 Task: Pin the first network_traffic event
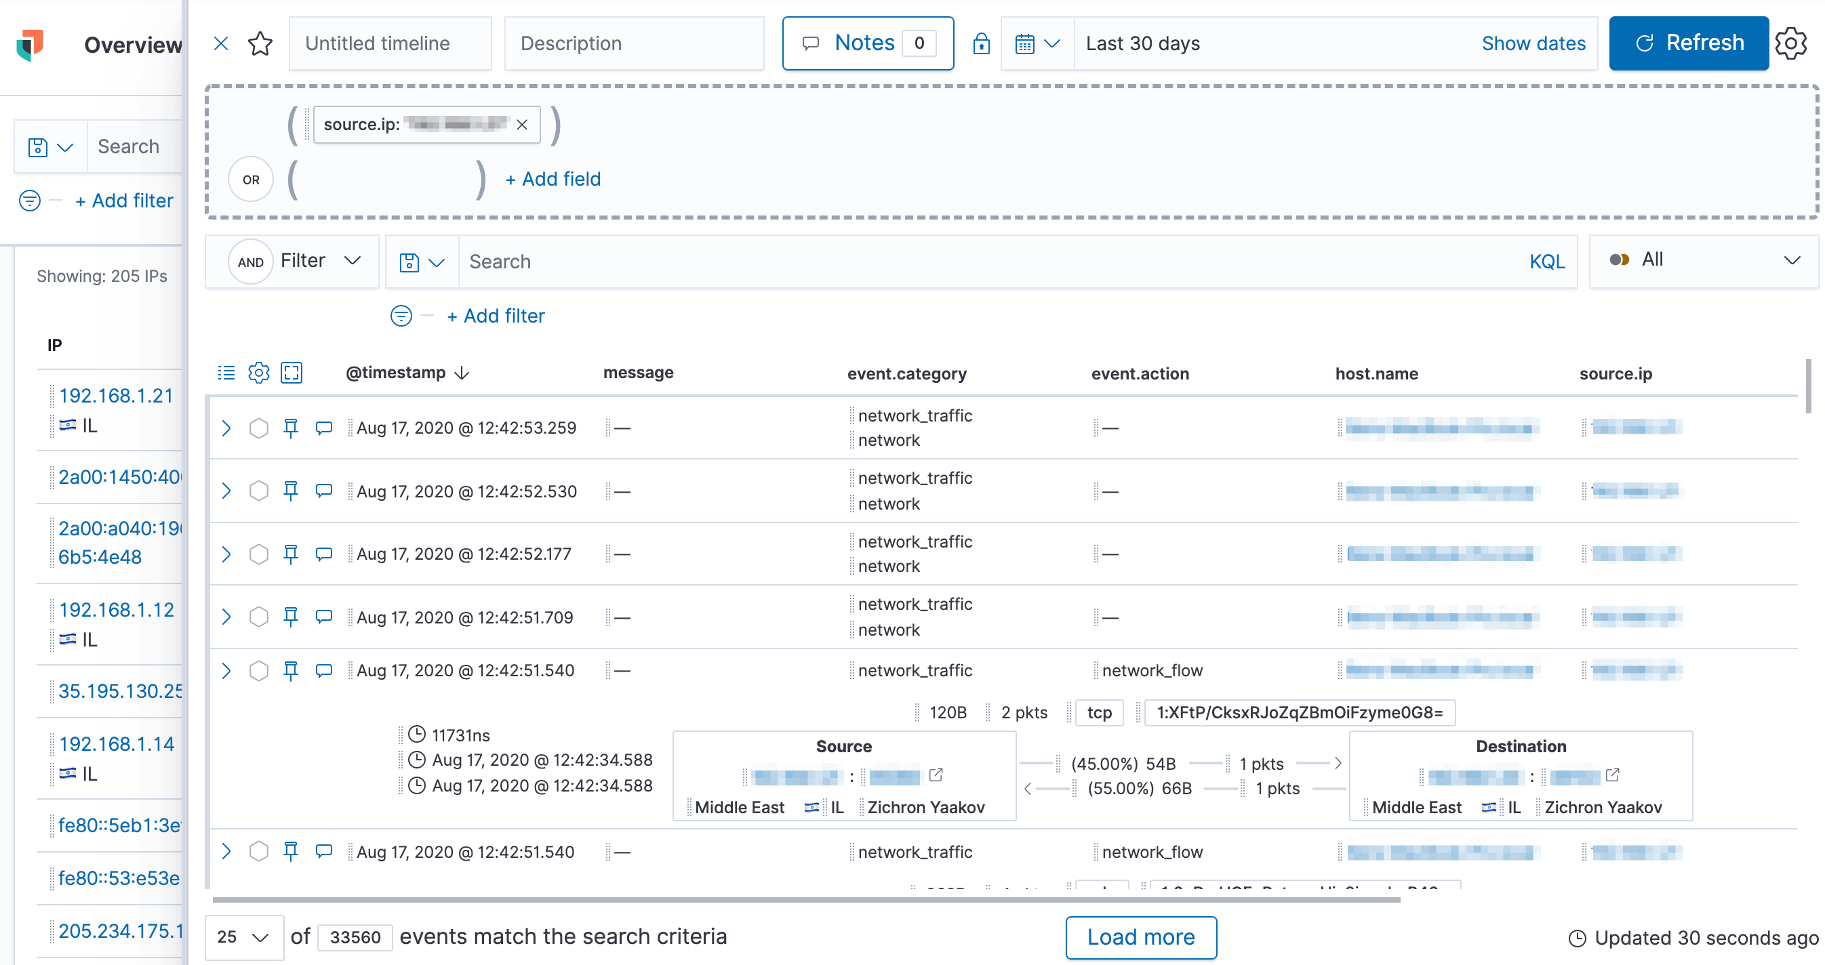click(x=290, y=428)
